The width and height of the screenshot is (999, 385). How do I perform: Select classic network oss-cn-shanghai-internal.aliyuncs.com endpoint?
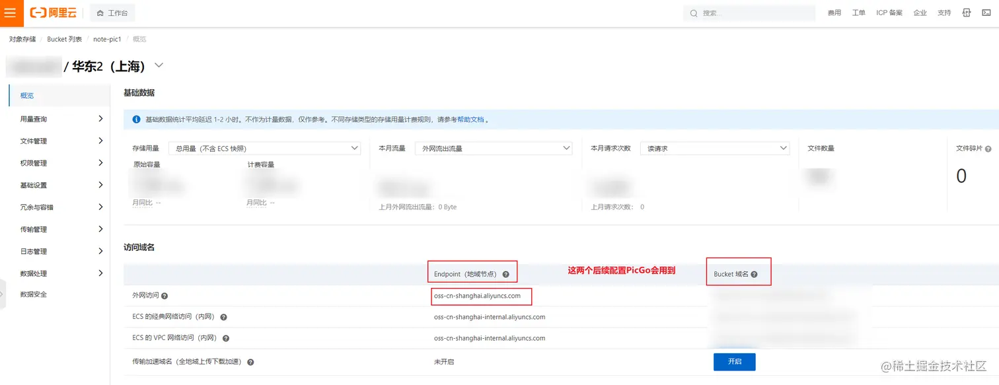[490, 317]
